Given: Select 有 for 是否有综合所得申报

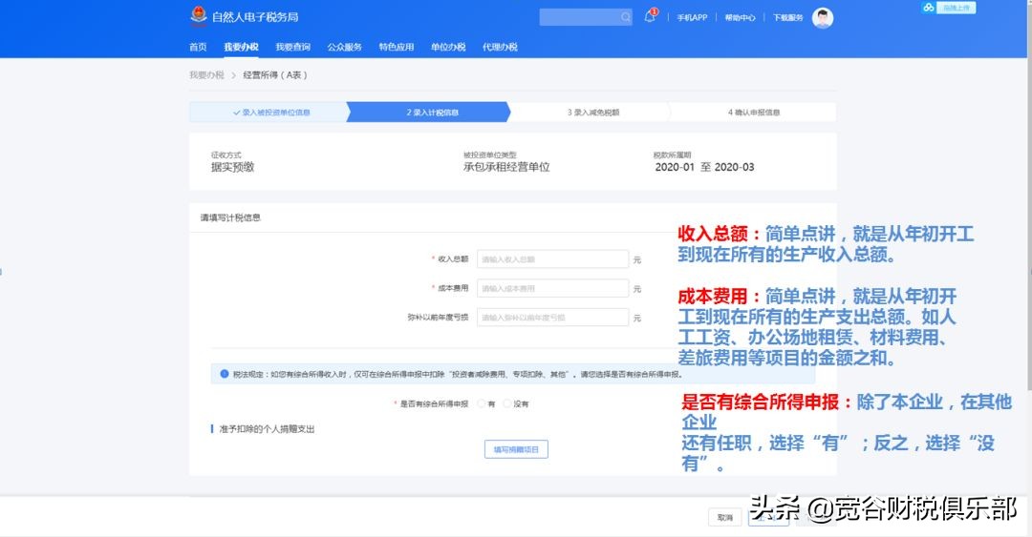Looking at the screenshot, I should pos(482,403).
